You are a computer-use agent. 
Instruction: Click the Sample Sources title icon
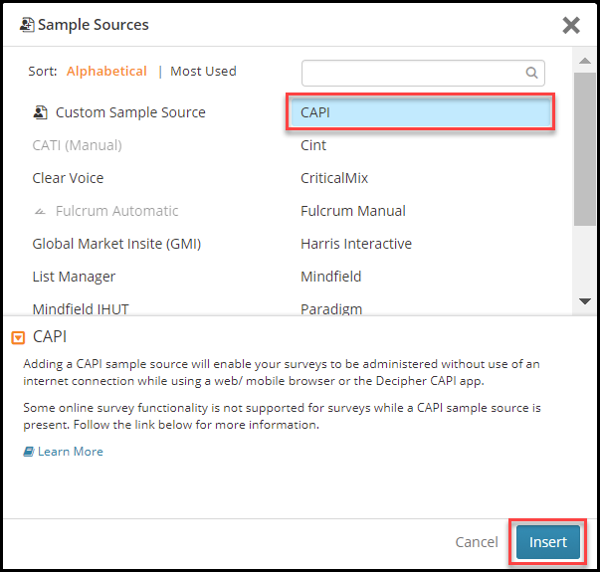[27, 25]
